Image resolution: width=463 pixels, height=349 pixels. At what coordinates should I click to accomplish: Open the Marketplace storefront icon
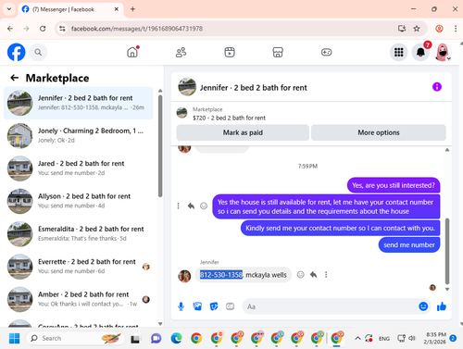(278, 52)
